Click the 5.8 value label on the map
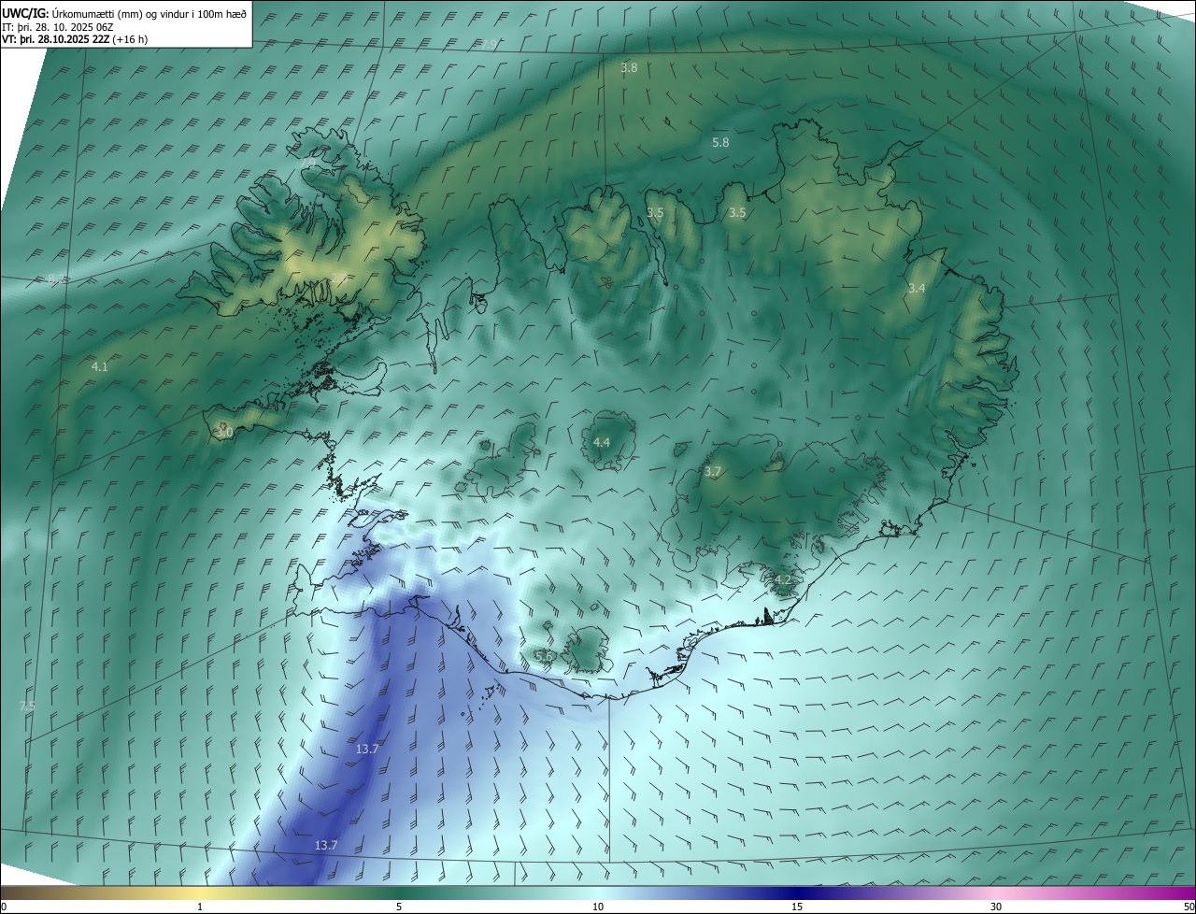The height and width of the screenshot is (914, 1196). click(720, 143)
